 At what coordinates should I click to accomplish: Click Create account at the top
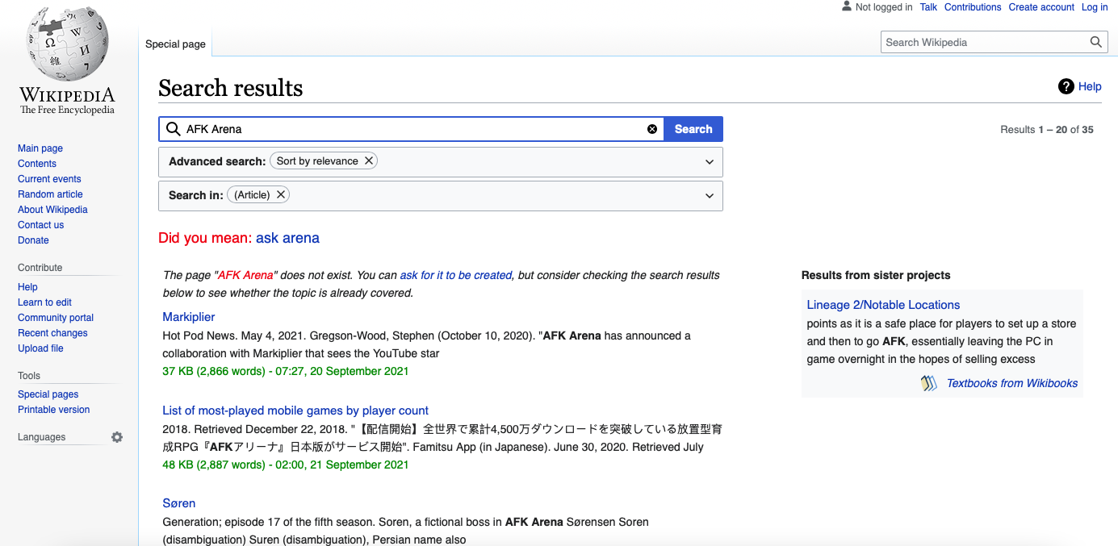pos(1041,7)
